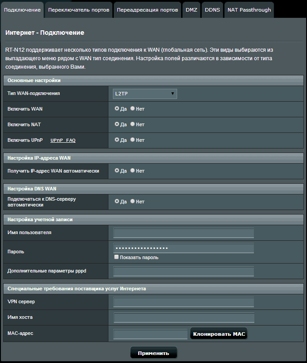The height and width of the screenshot is (363, 307).
Task: Open the 'Переадресация портов' tab
Action: tap(147, 10)
